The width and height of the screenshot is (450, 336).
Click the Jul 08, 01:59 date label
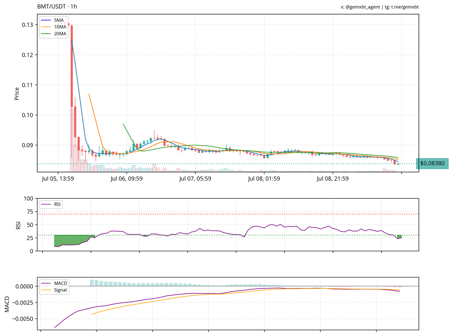coord(264,179)
